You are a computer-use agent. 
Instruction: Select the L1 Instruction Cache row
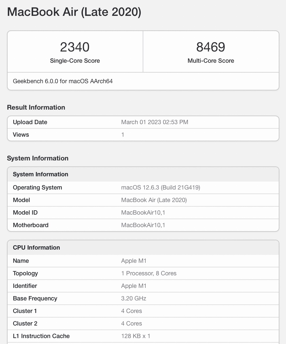[143, 336]
